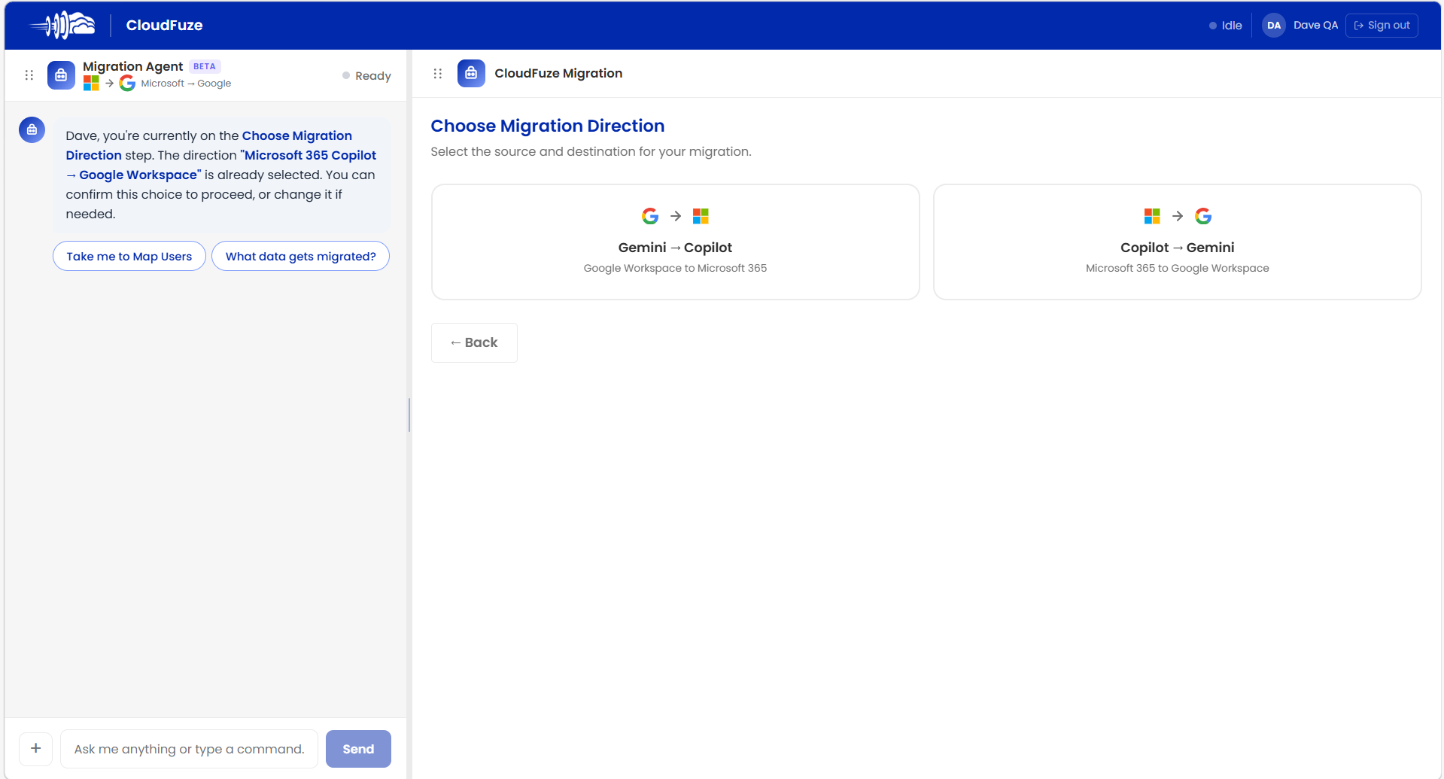Click the panel splitter handle between panes
Viewport: 1444px width, 779px height.
pos(409,415)
